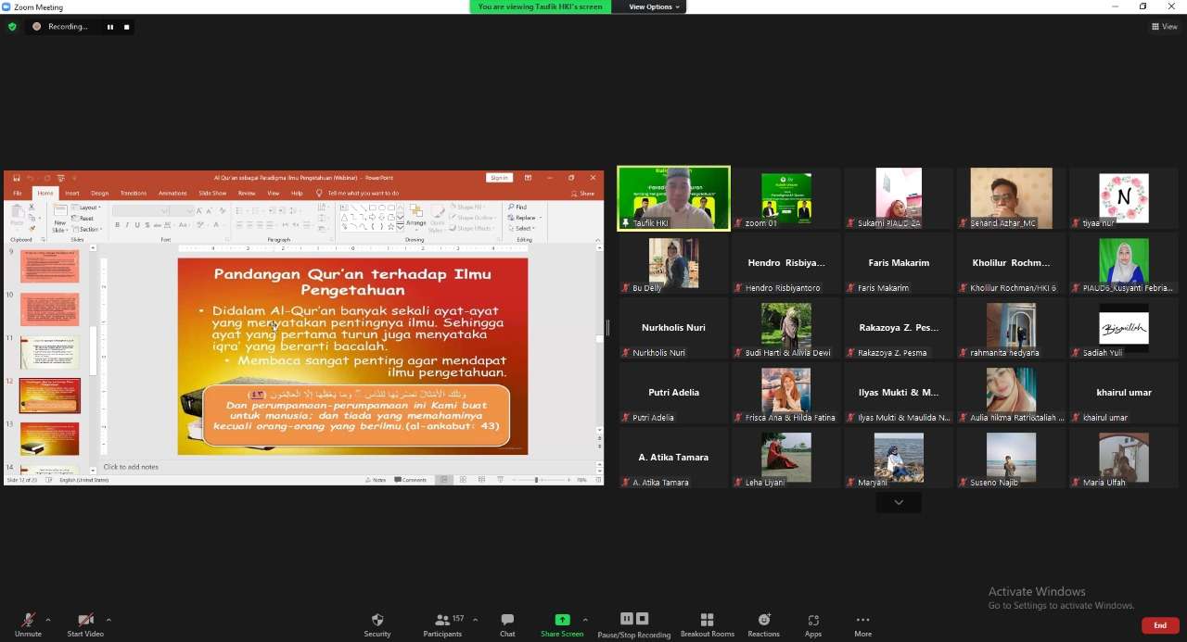This screenshot has height=642, width=1187.
Task: Open Zoom Apps
Action: pyautogui.click(x=813, y=624)
